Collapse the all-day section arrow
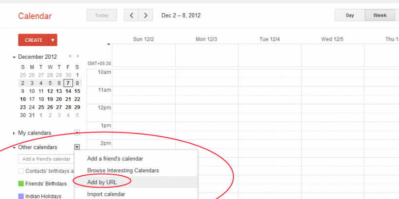 pyautogui.click(x=109, y=44)
